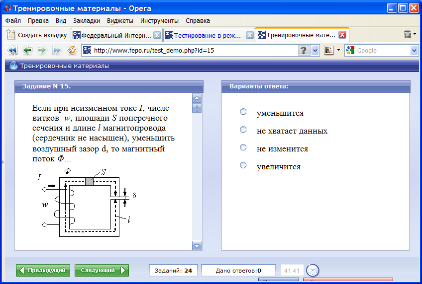Click the Задание N 15. header
422x284 pixels.
(x=108, y=86)
